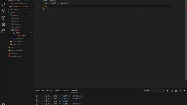Click terminal line Finished 'scripts' after 392 ms
Screen dimensions: 187x105
coord(59,96)
